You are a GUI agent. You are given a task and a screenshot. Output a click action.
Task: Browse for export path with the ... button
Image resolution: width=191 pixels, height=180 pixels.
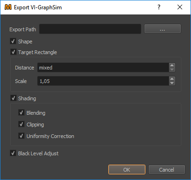tap(163, 29)
